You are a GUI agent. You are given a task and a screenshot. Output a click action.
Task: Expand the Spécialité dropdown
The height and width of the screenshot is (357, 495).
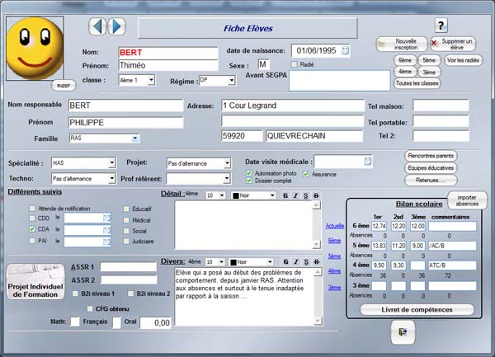click(111, 163)
